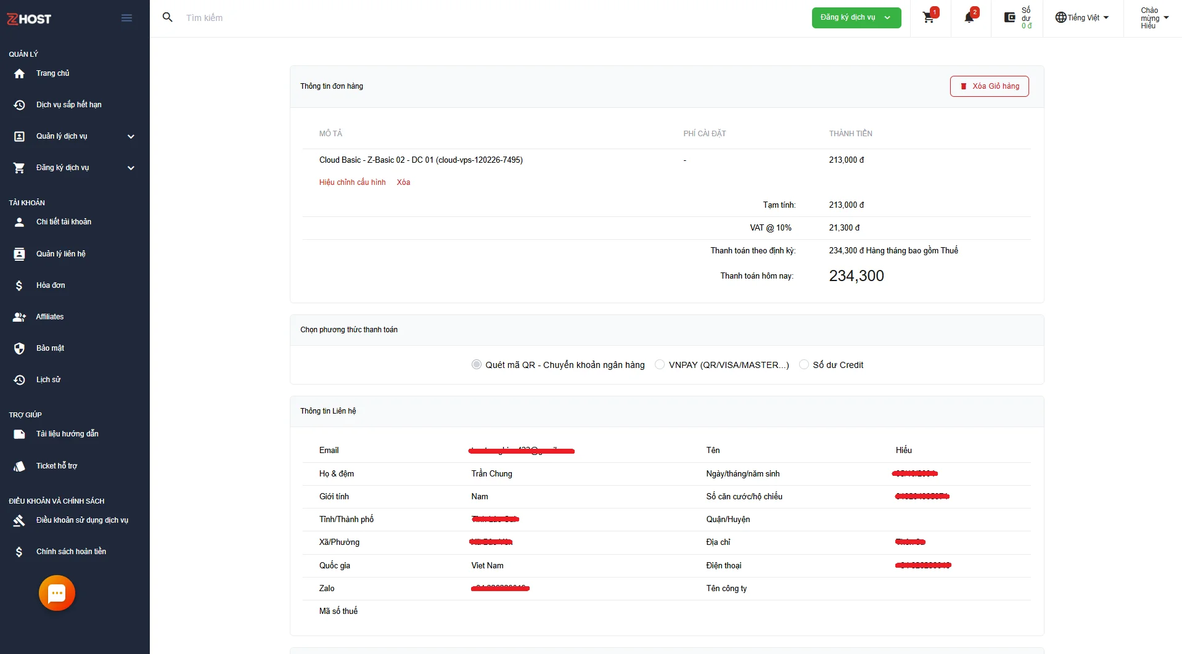Click the Affiliates people icon
Image resolution: width=1182 pixels, height=654 pixels.
[x=19, y=317]
